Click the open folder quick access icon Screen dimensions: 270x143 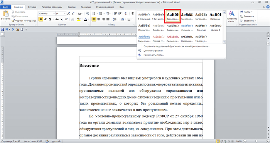(17, 30)
